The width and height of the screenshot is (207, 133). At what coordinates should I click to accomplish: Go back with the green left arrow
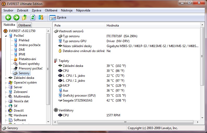coord(8,17)
